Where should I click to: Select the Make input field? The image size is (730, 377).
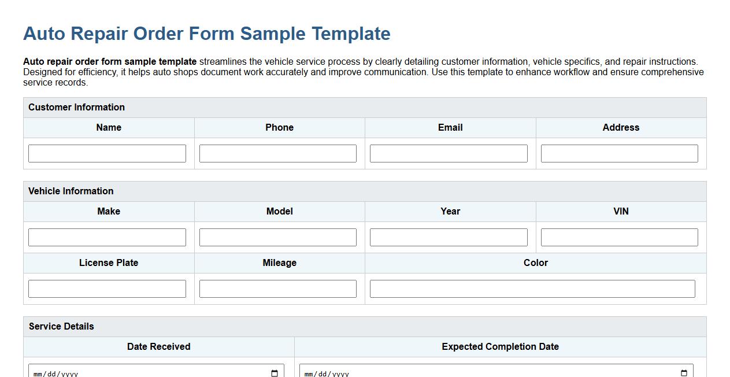click(107, 236)
